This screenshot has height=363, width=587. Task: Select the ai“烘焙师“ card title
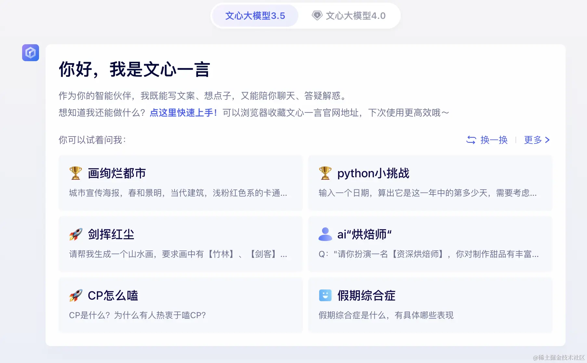pyautogui.click(x=364, y=235)
